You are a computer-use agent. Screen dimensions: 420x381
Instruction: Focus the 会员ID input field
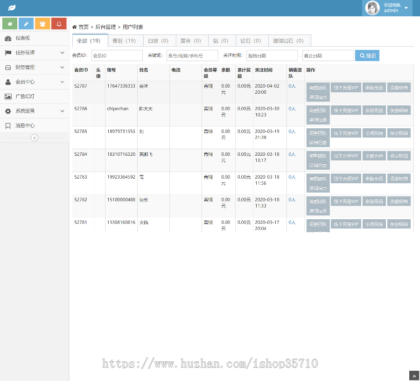click(117, 55)
